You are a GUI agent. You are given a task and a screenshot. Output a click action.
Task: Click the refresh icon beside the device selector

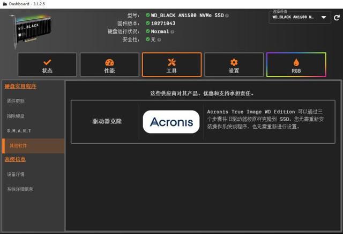[x=337, y=18]
